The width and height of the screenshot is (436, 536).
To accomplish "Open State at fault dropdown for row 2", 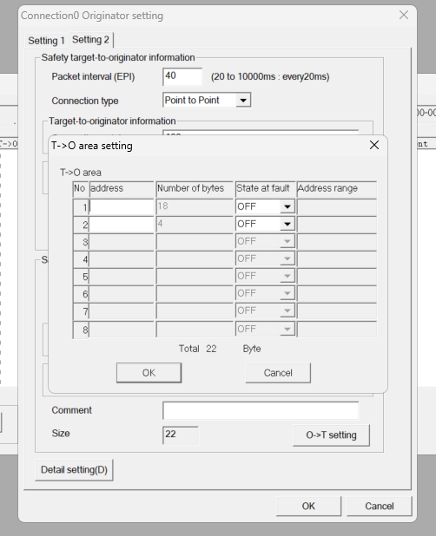I will pyautogui.click(x=287, y=225).
